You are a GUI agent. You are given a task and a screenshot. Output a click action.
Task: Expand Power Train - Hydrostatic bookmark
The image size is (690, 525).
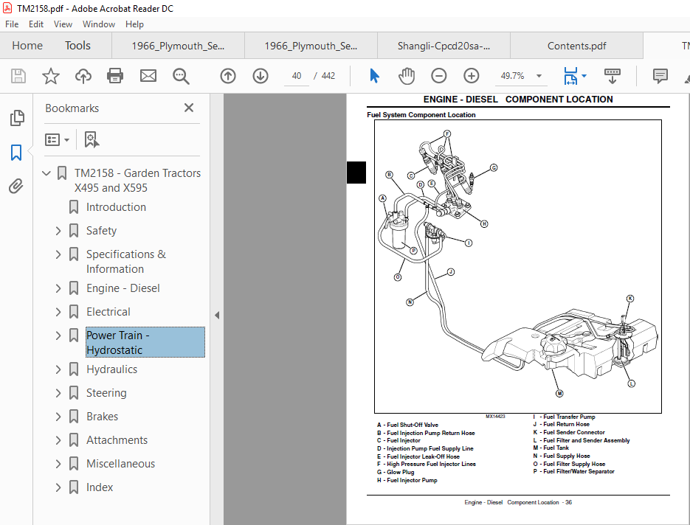click(58, 335)
